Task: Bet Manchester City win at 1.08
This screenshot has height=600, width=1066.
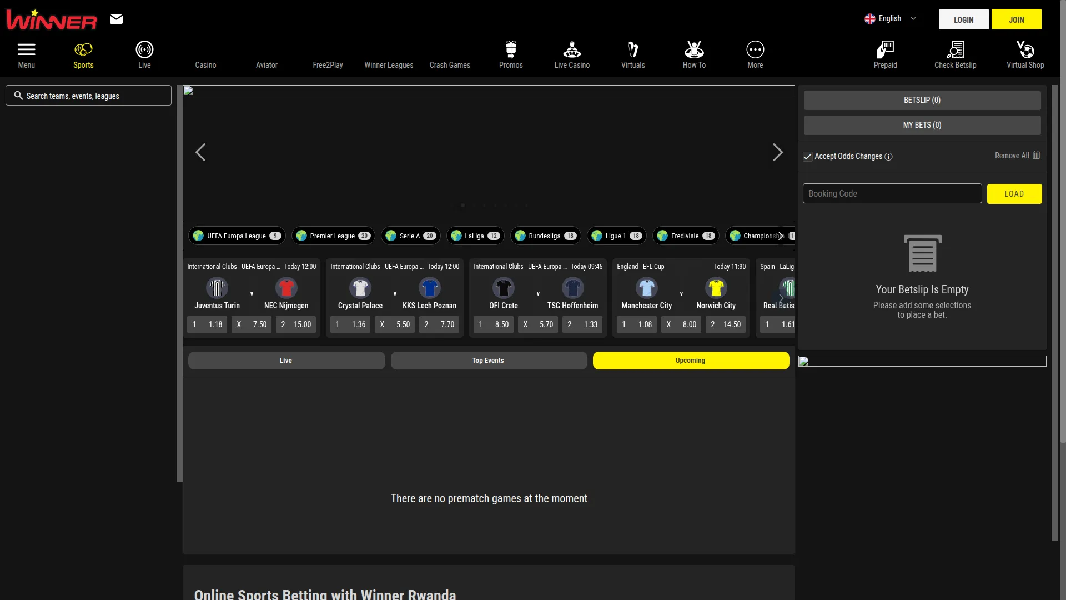Action: click(637, 324)
